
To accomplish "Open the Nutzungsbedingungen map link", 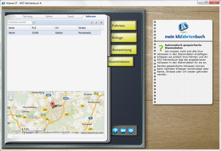I will click(x=92, y=132).
